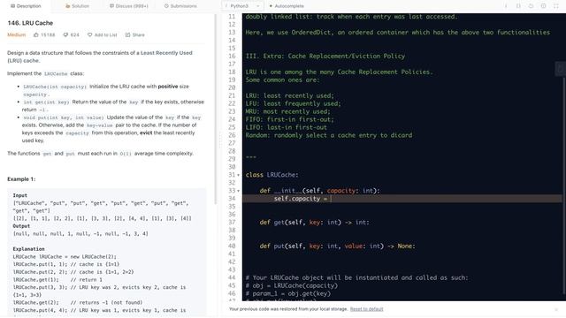Open the Description tab

pyautogui.click(x=26, y=6)
